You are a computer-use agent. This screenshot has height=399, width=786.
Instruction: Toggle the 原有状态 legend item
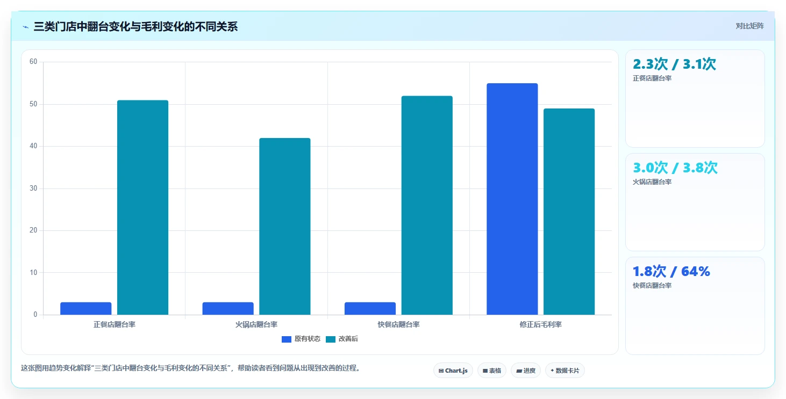301,339
